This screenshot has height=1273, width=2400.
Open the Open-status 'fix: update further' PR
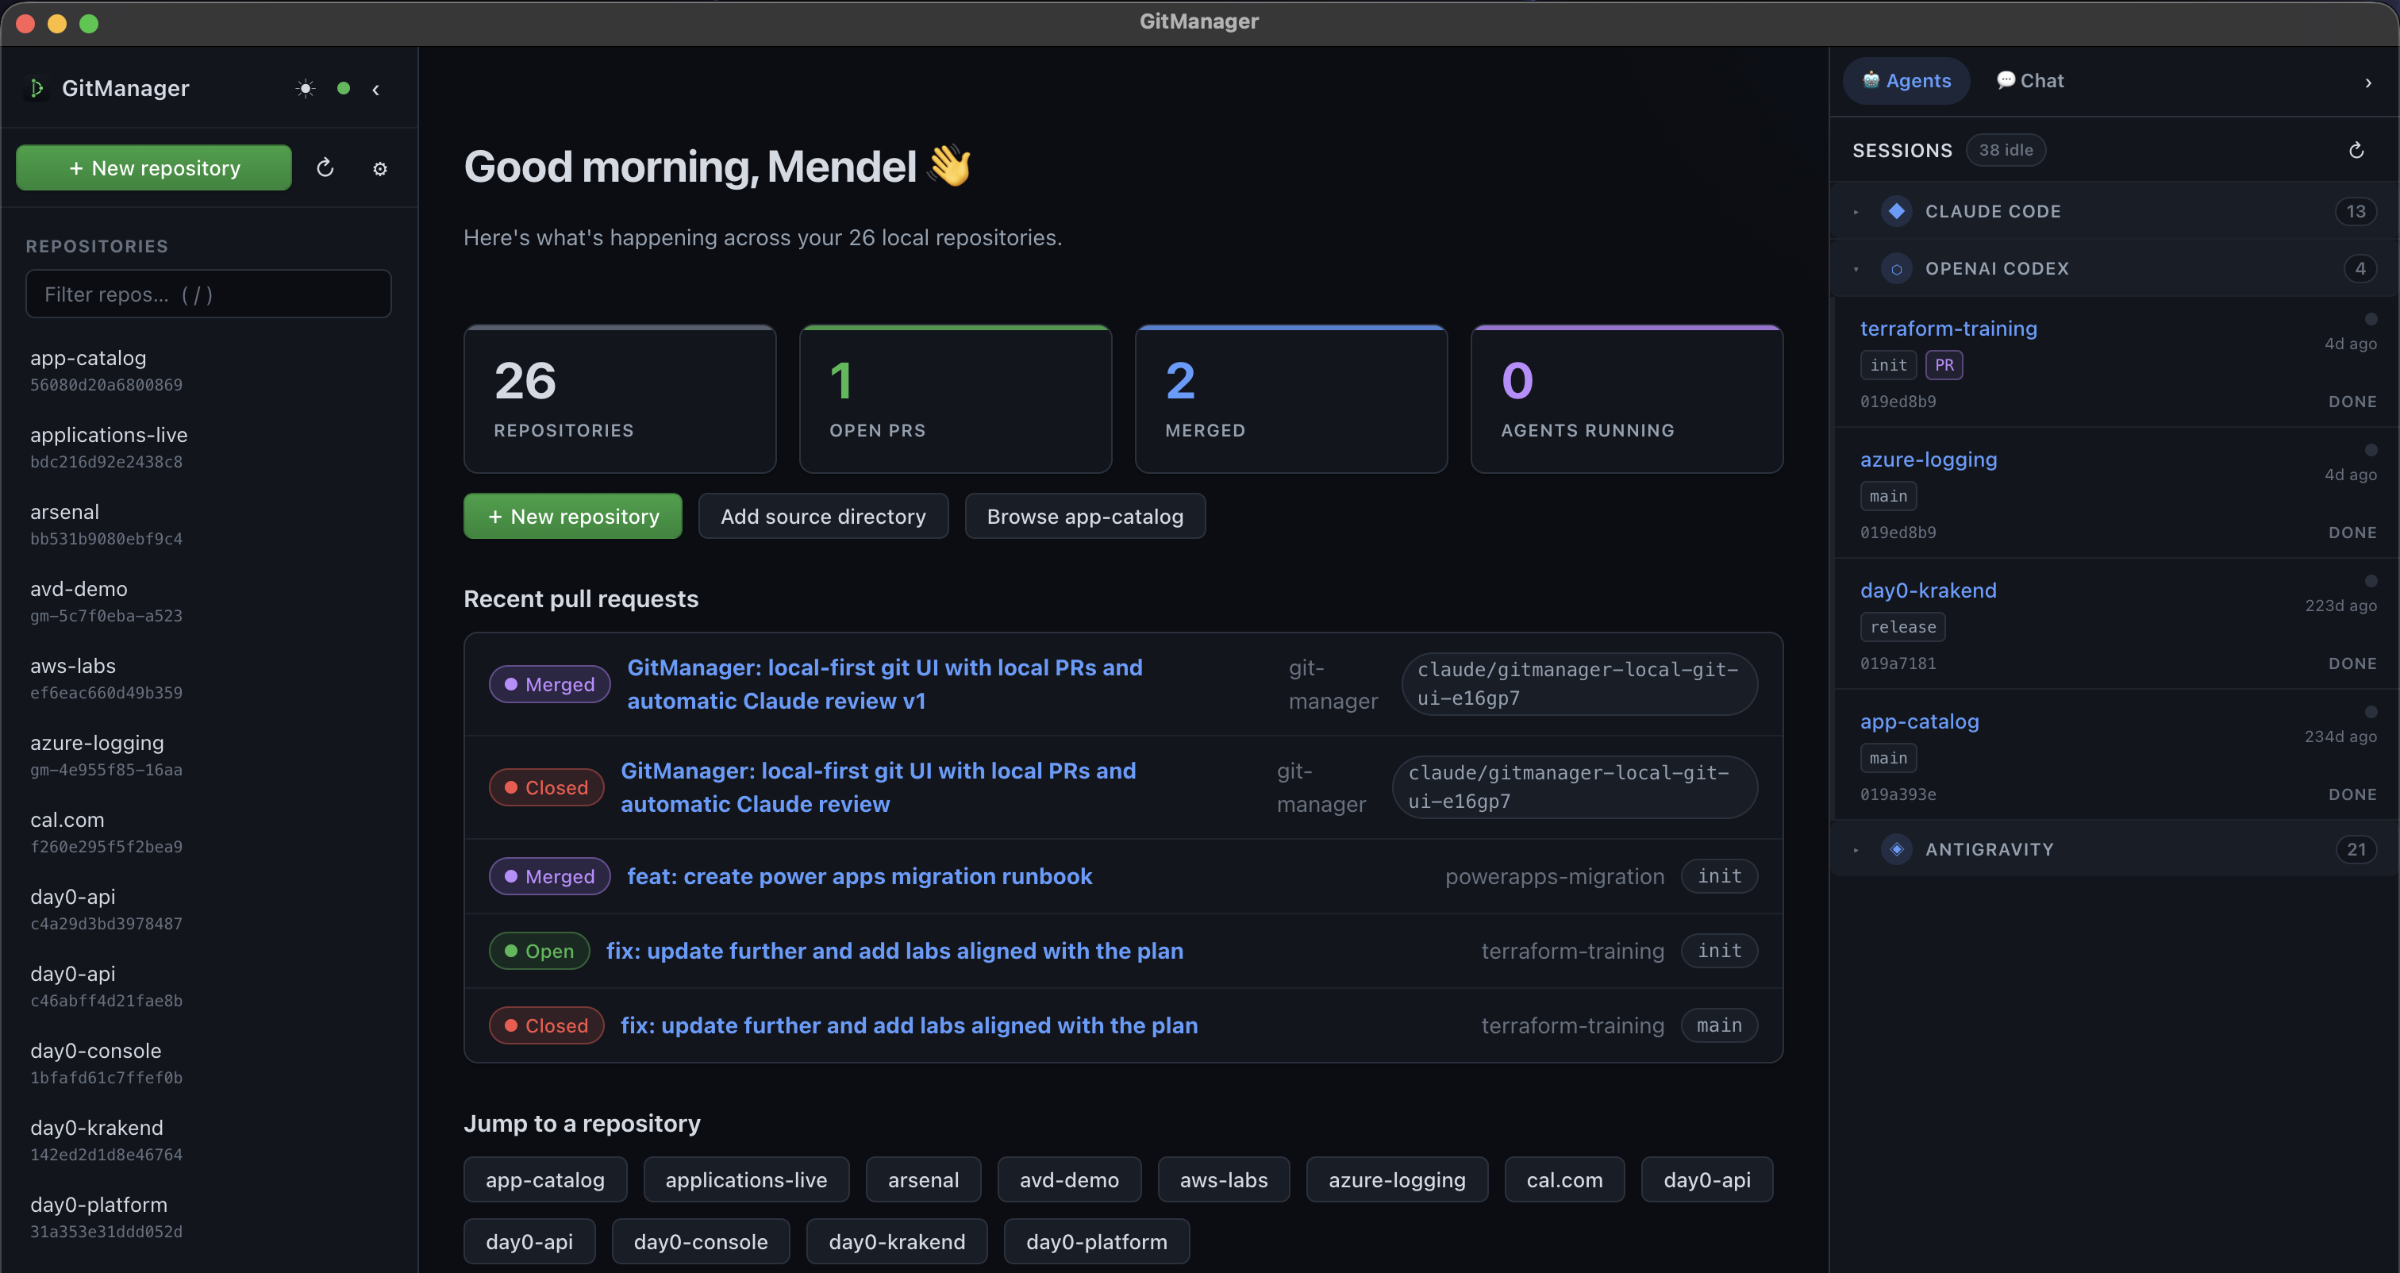(x=894, y=951)
